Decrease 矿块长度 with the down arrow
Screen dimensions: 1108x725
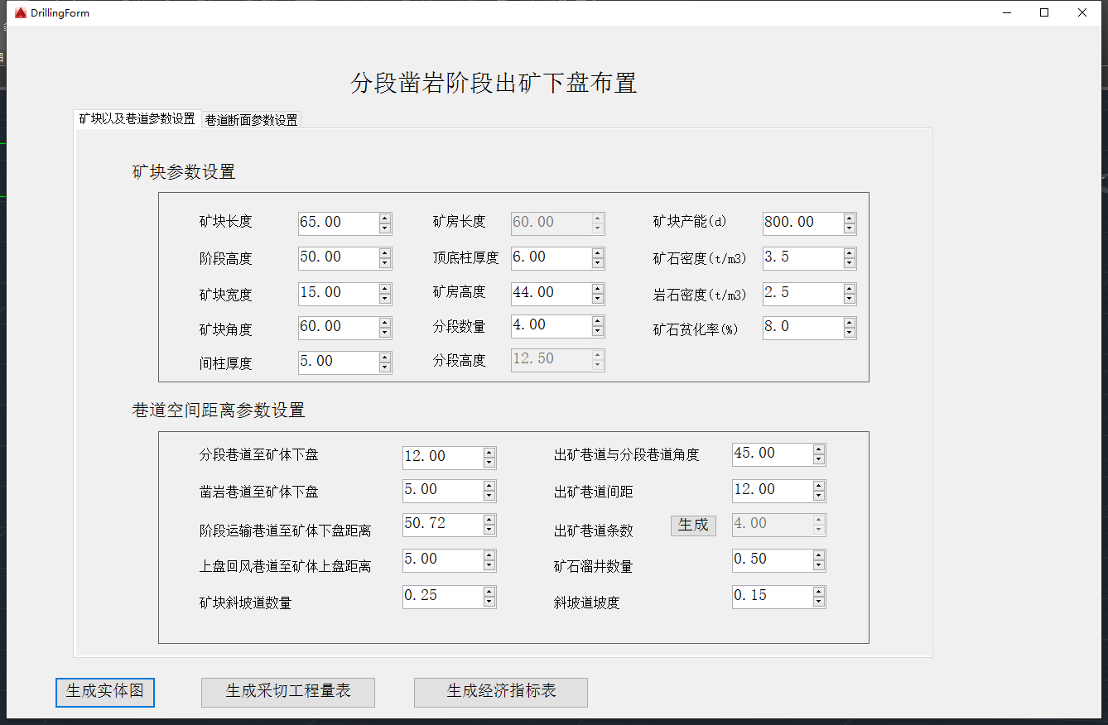click(385, 229)
